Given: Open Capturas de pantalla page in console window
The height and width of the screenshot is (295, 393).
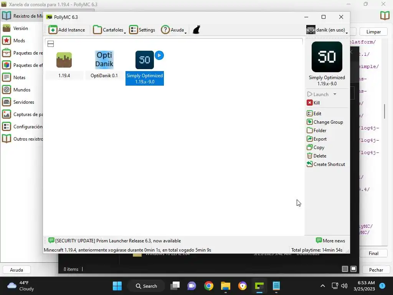Looking at the screenshot, I should 22,114.
